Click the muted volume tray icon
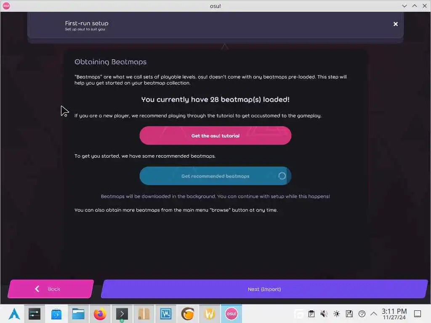The image size is (431, 323). click(x=324, y=314)
